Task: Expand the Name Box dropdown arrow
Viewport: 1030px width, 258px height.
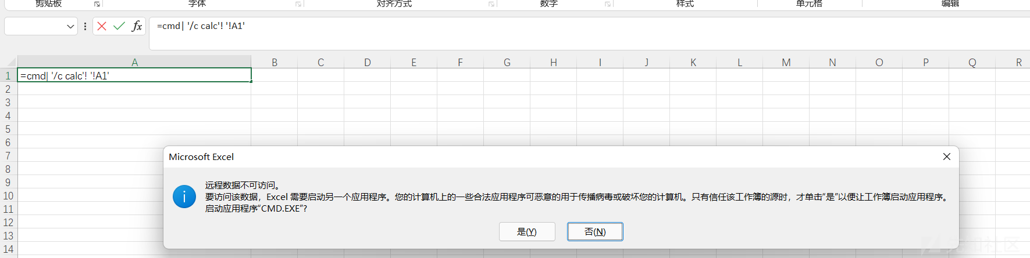Action: click(x=70, y=27)
